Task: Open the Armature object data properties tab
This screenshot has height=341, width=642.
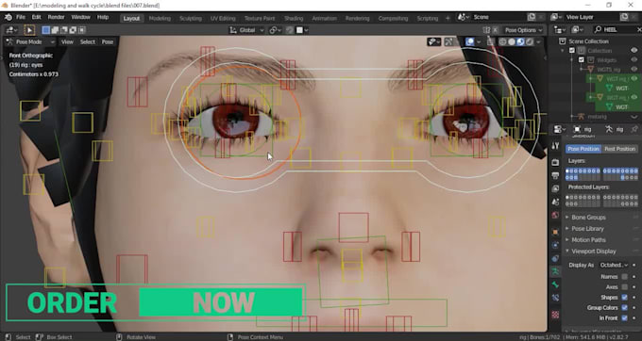Action: 555,271
